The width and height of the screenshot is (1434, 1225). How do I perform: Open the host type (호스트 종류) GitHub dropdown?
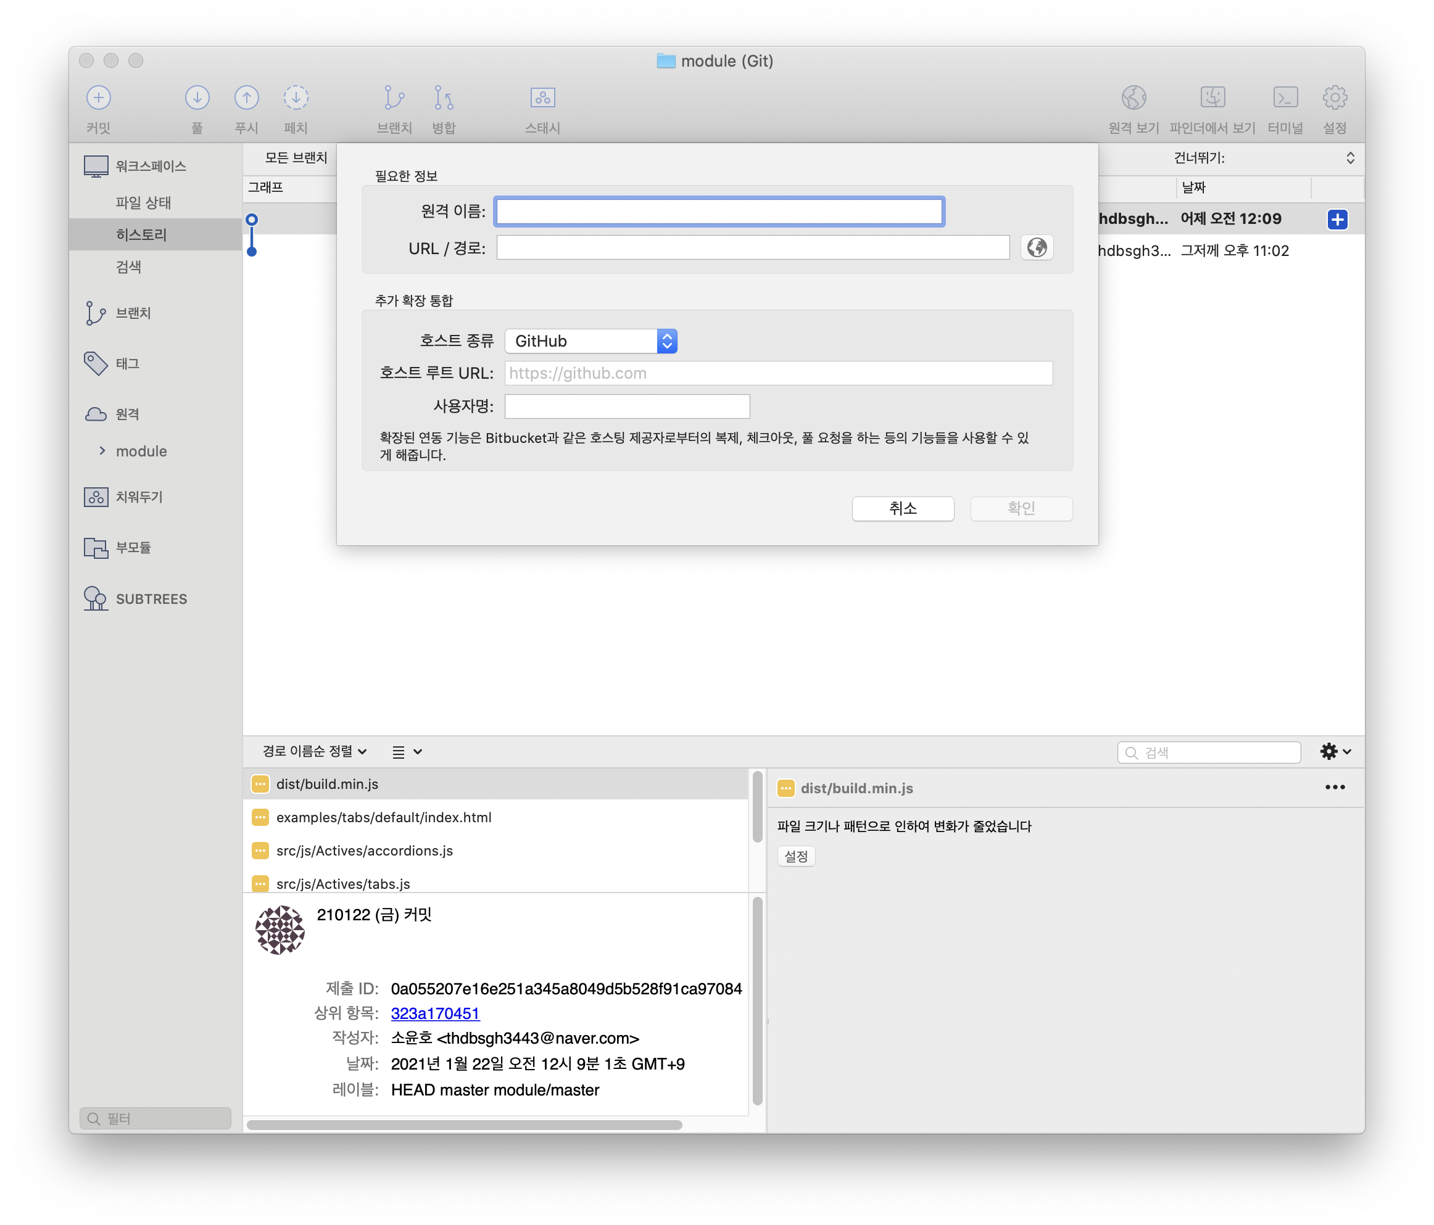tap(591, 341)
